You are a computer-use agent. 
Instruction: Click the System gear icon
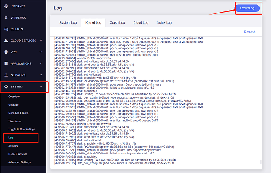6,87
